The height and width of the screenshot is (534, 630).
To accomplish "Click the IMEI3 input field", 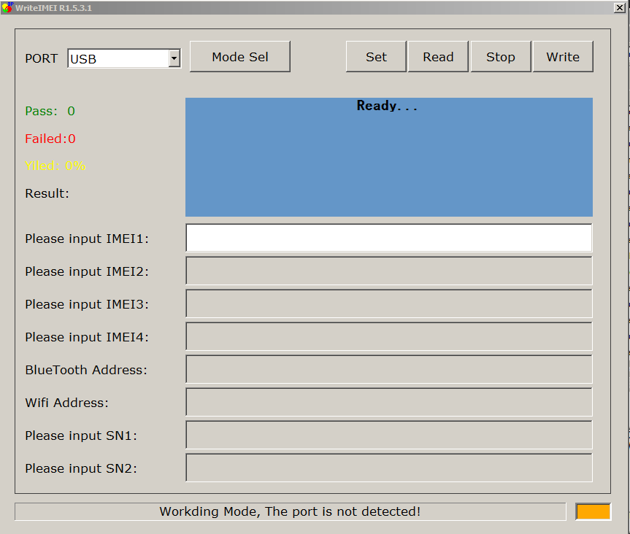I will pyautogui.click(x=389, y=304).
